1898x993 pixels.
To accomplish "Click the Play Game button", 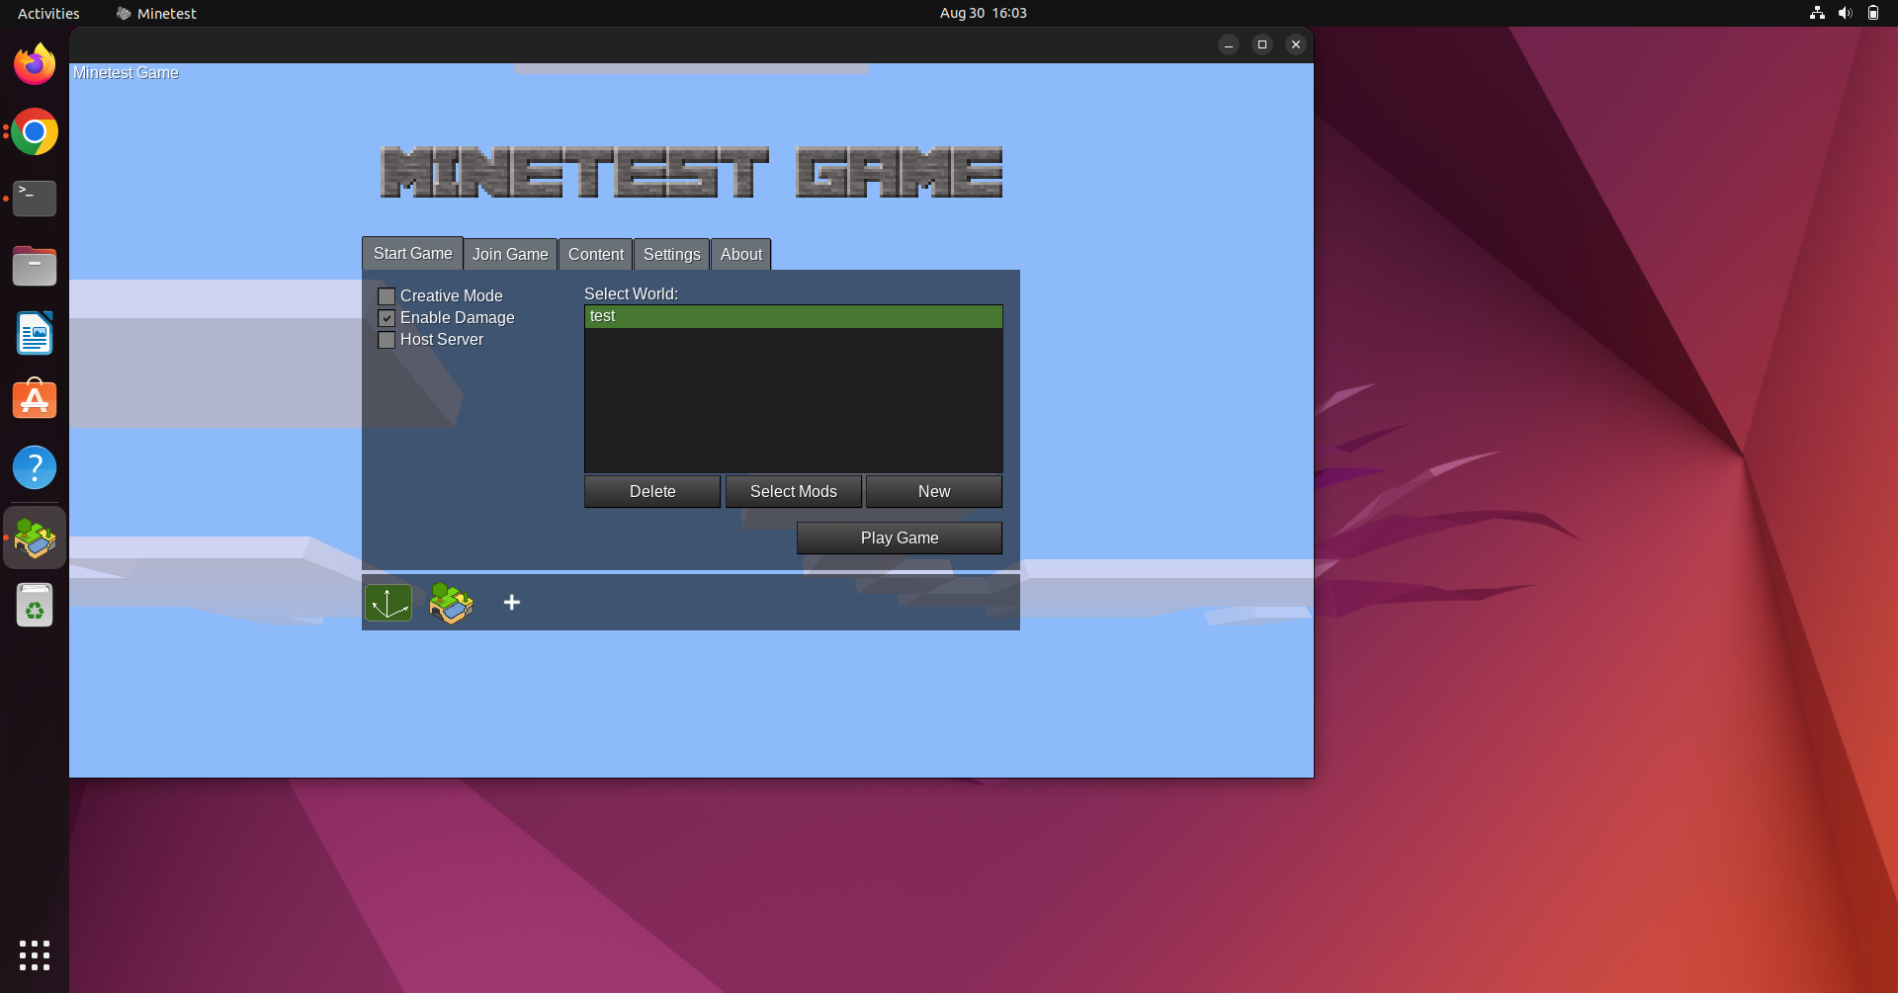I will tap(899, 538).
